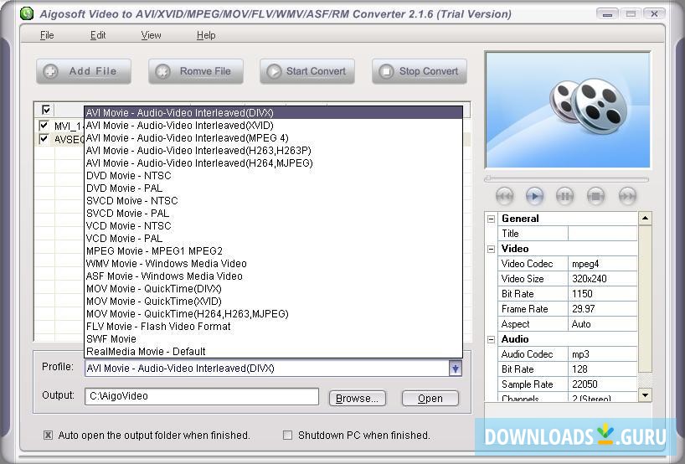
Task: Click Audio Codec value mp3
Action: coord(602,354)
